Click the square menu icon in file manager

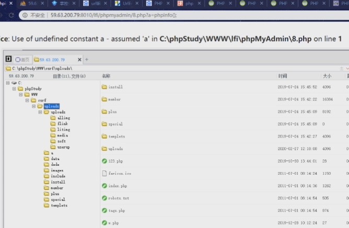point(8,59)
